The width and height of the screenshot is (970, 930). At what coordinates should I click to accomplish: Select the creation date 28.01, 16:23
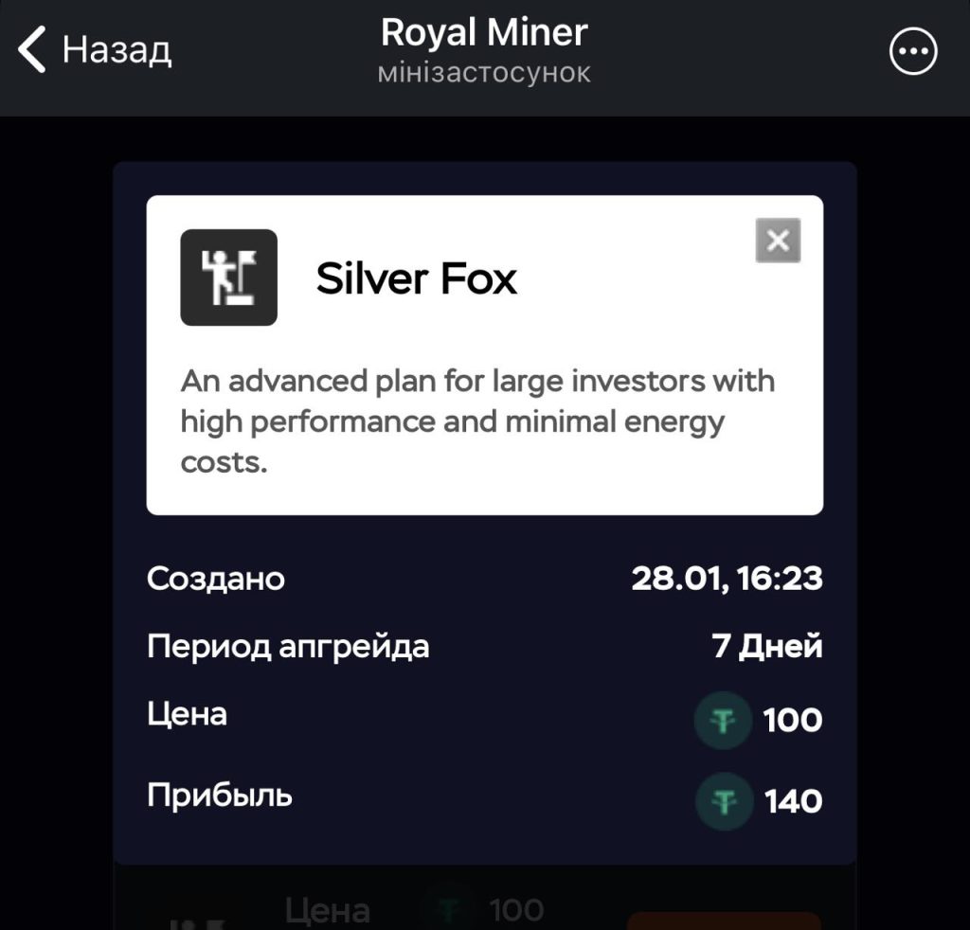[727, 579]
